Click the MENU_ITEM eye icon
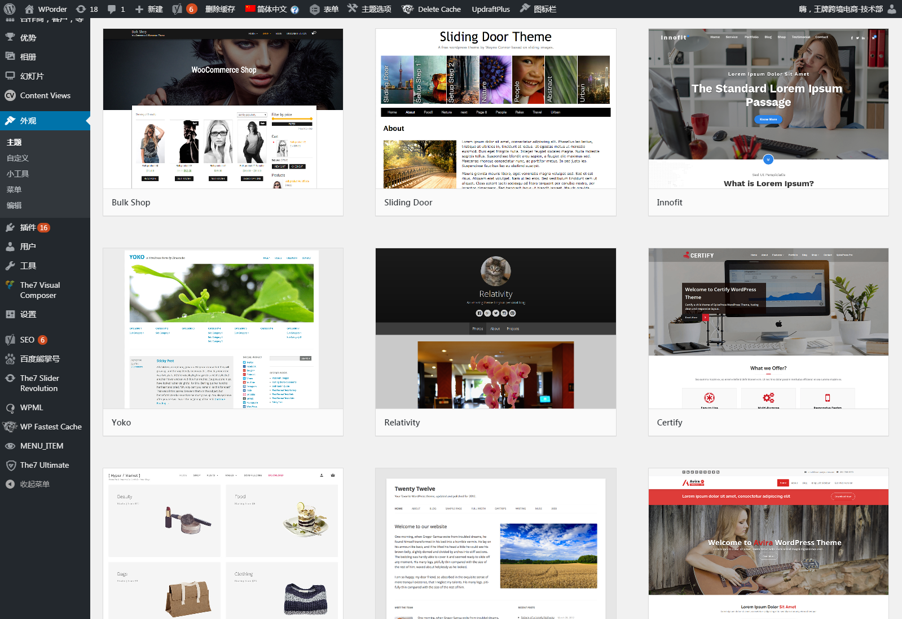 pyautogui.click(x=10, y=446)
